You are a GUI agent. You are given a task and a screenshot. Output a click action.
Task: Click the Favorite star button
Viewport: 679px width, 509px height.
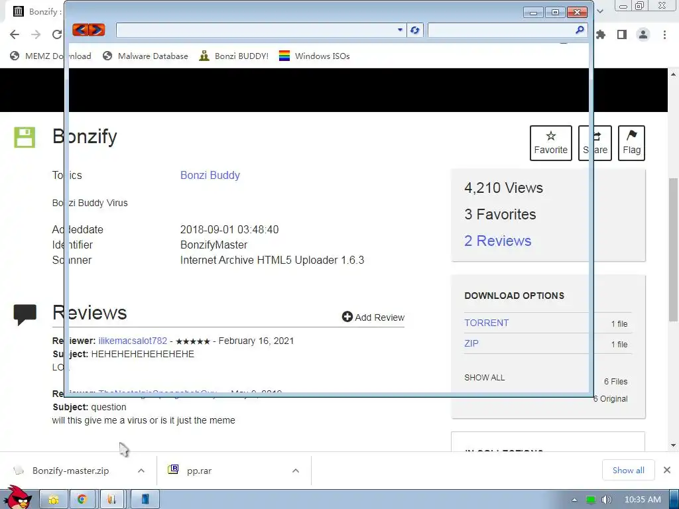tap(551, 143)
